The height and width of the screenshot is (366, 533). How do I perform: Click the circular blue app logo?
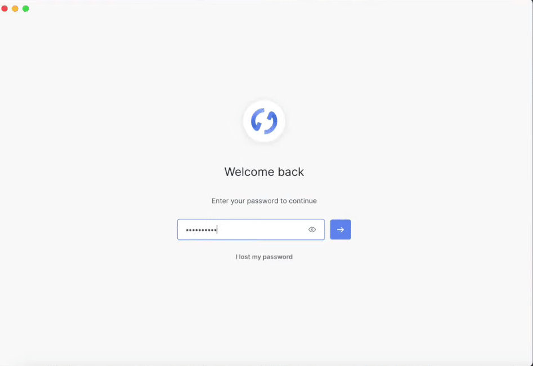pos(264,121)
